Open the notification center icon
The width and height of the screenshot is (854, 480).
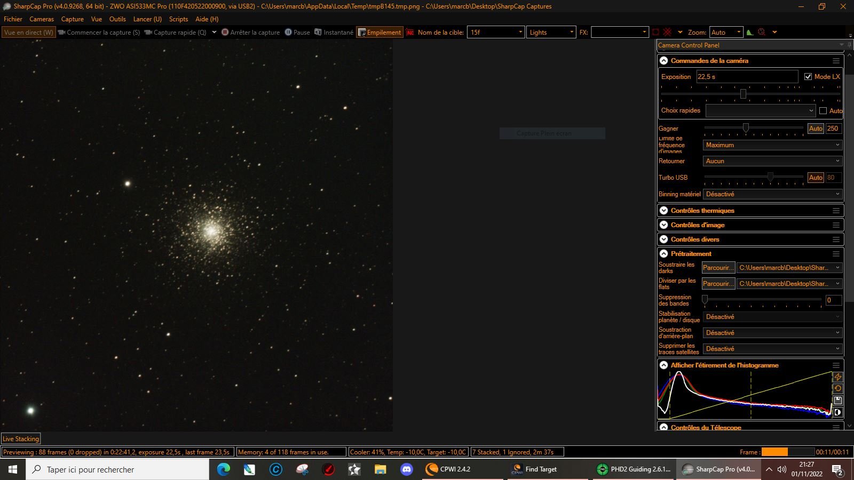837,469
